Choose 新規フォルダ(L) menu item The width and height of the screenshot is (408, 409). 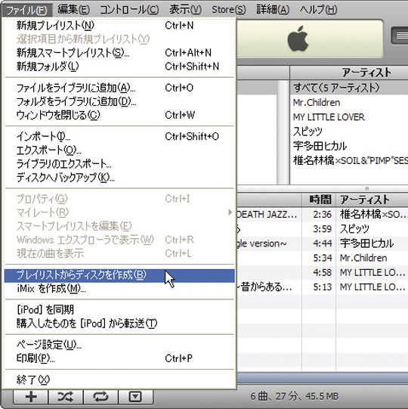119,67
